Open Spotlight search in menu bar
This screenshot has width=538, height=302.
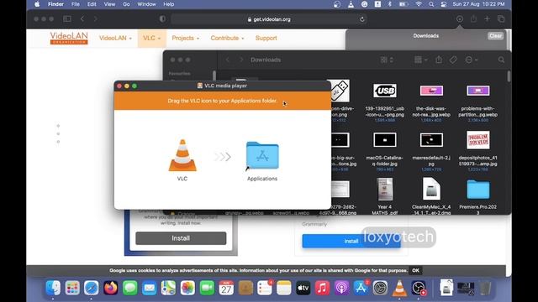click(431, 4)
